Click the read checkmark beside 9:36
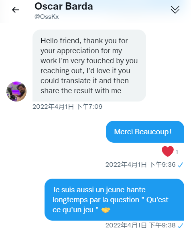 (180, 165)
